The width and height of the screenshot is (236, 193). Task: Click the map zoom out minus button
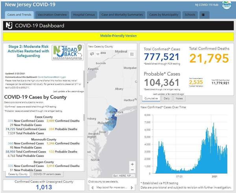[x=132, y=170]
